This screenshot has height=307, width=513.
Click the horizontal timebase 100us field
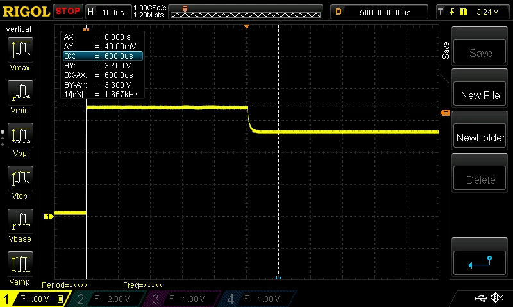(x=113, y=12)
